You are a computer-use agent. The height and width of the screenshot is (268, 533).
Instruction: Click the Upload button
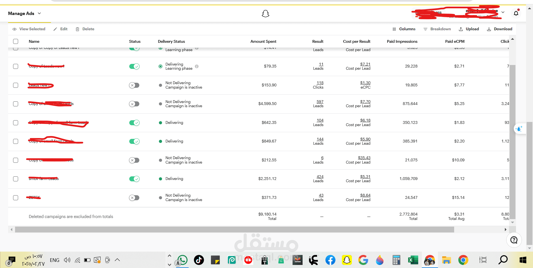pos(469,29)
